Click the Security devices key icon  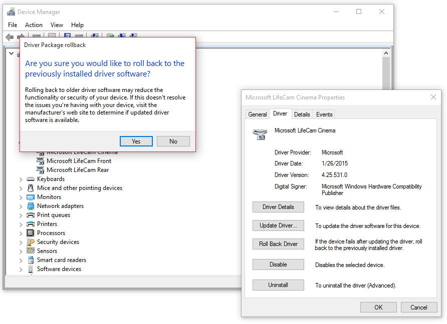(31, 242)
